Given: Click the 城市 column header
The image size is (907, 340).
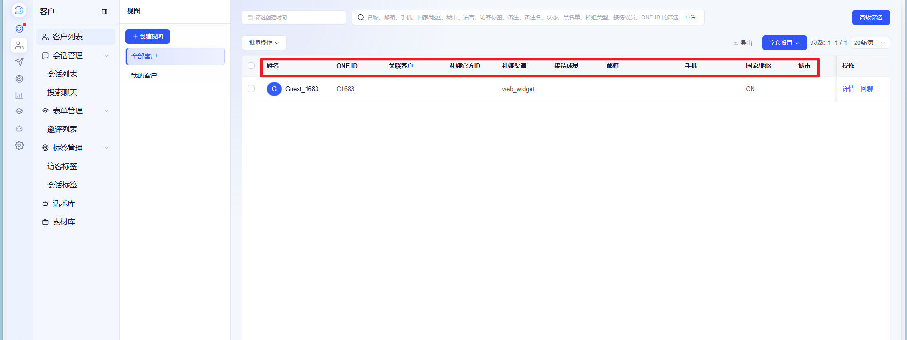Looking at the screenshot, I should pyautogui.click(x=804, y=66).
